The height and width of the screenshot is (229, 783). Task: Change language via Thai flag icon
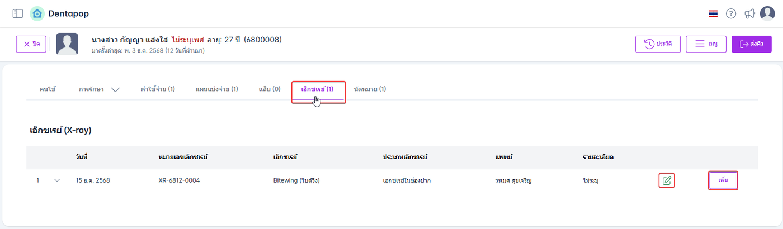[x=713, y=13]
